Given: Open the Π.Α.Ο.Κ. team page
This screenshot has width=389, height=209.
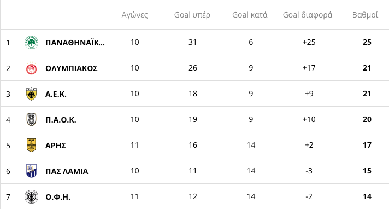Looking at the screenshot, I should pyautogui.click(x=61, y=120).
